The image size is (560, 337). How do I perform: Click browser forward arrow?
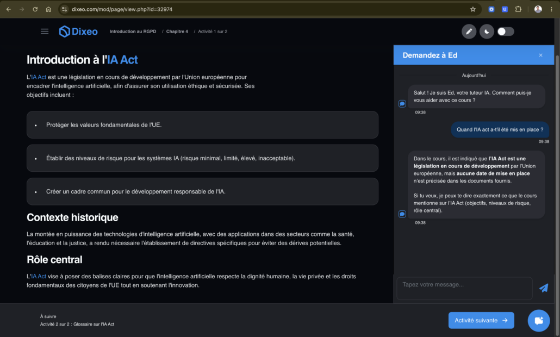coord(22,9)
